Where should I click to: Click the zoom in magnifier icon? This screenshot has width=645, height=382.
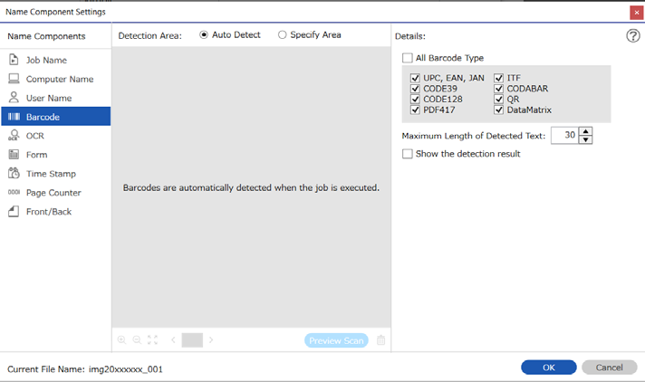(121, 340)
